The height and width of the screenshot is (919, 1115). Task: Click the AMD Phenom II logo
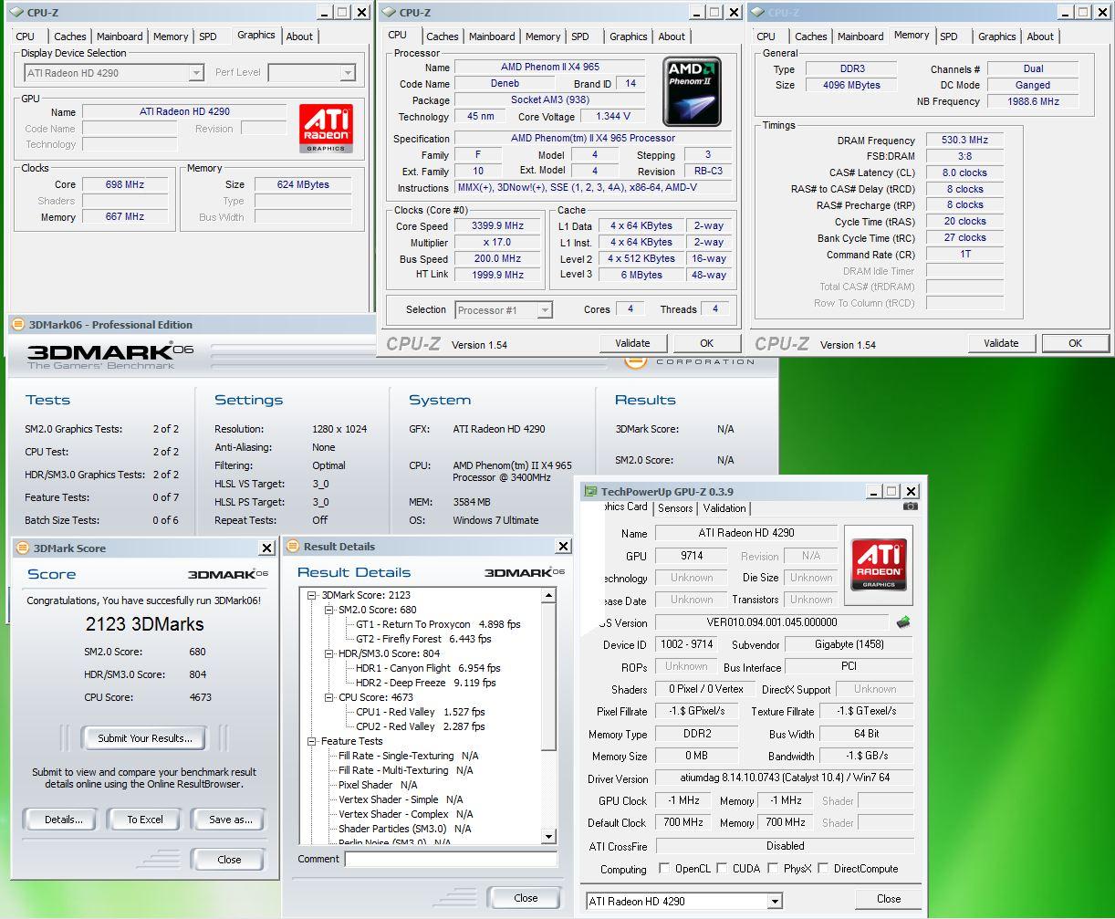coord(693,91)
